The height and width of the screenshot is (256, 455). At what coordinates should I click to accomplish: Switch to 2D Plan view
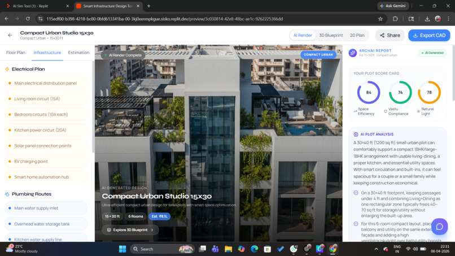point(357,35)
